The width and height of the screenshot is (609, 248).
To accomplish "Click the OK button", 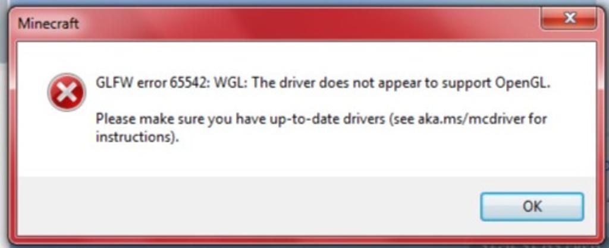I will 532,206.
